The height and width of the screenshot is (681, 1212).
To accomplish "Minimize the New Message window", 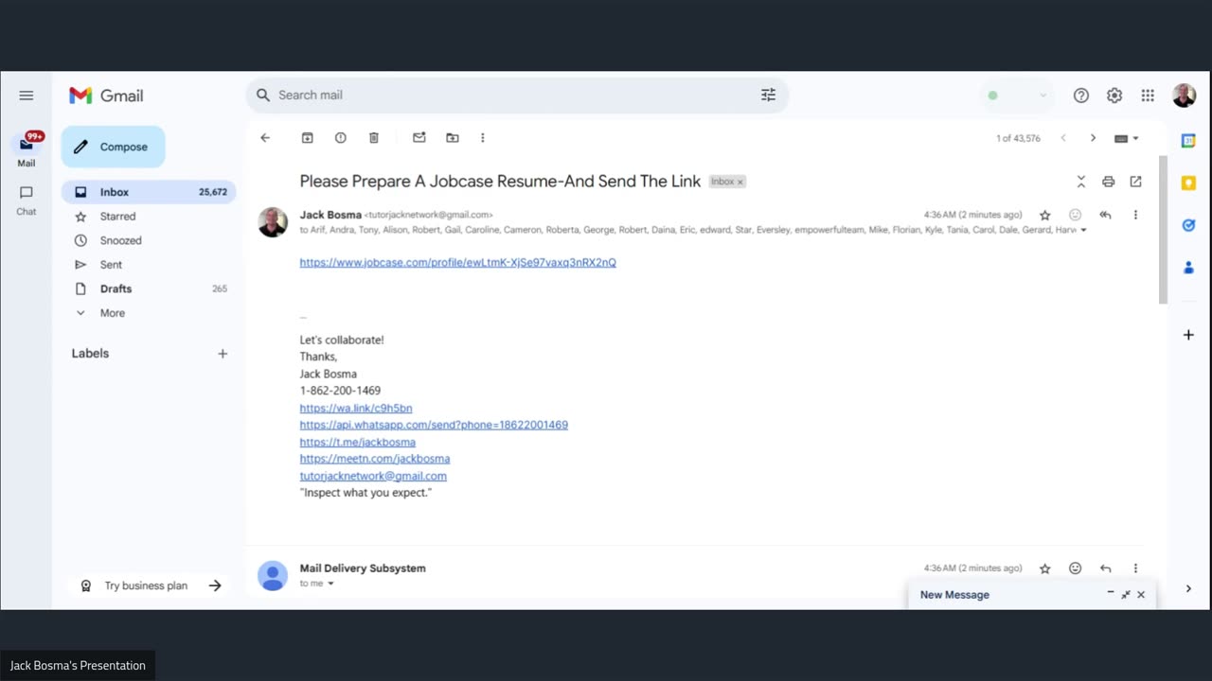I will click(1111, 593).
